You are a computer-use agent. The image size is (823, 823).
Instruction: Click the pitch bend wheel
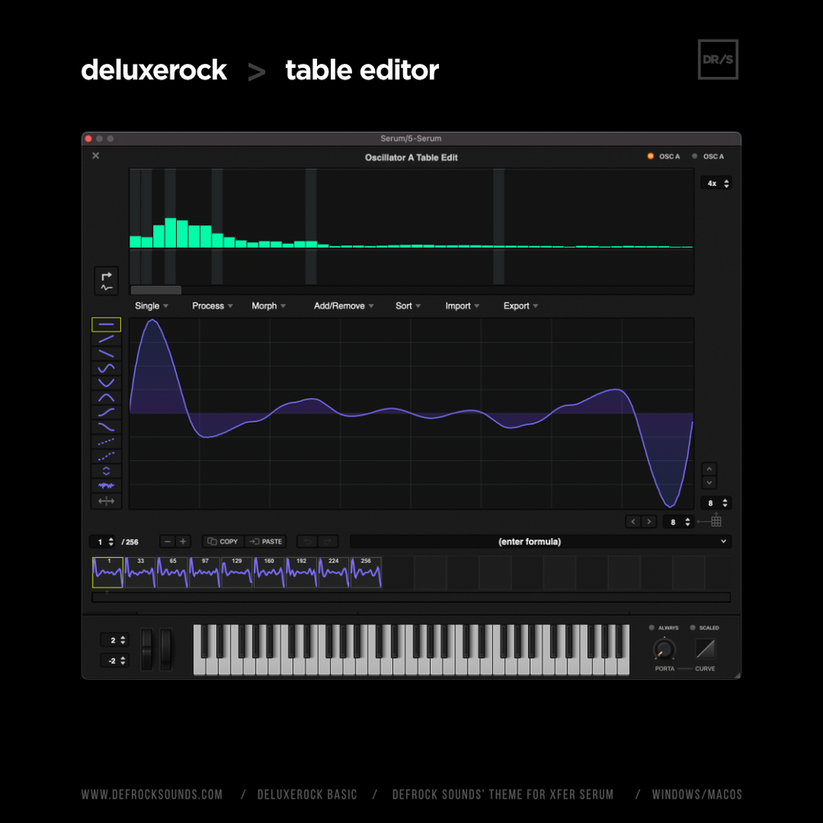coord(147,649)
